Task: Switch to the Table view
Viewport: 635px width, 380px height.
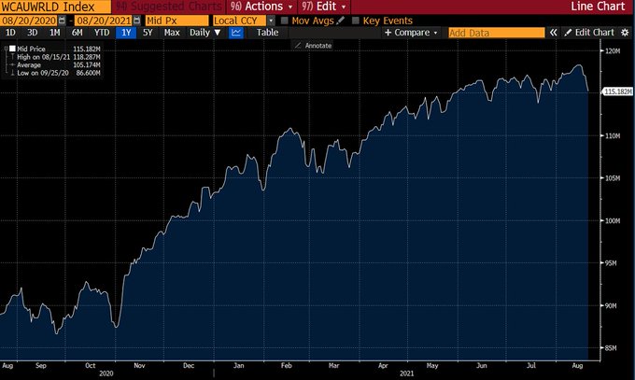Action: [267, 33]
